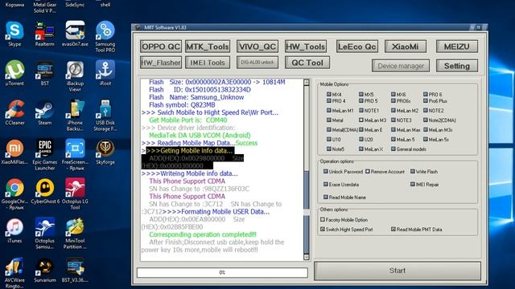Switch to OPPO QC module

pos(161,47)
